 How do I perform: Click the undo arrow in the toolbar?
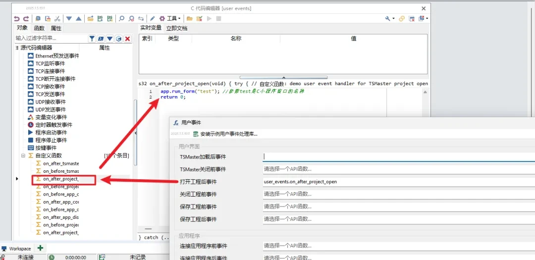click(x=17, y=18)
